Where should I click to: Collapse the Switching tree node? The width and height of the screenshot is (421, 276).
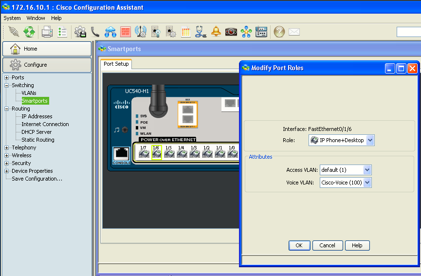tap(7, 85)
